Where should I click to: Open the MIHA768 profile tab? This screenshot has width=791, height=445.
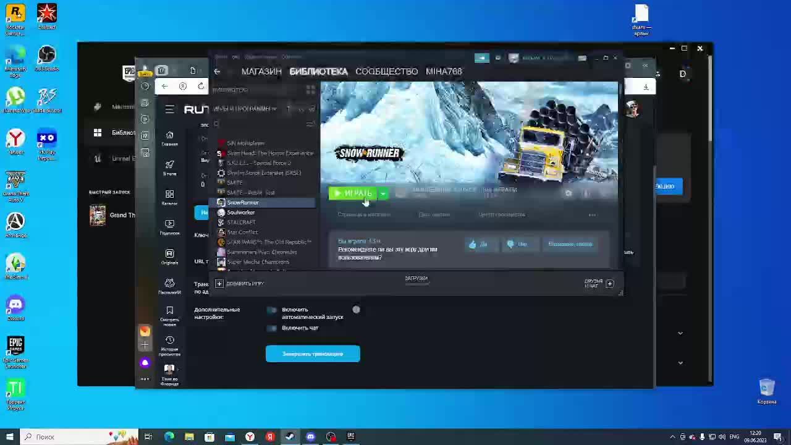coord(444,71)
